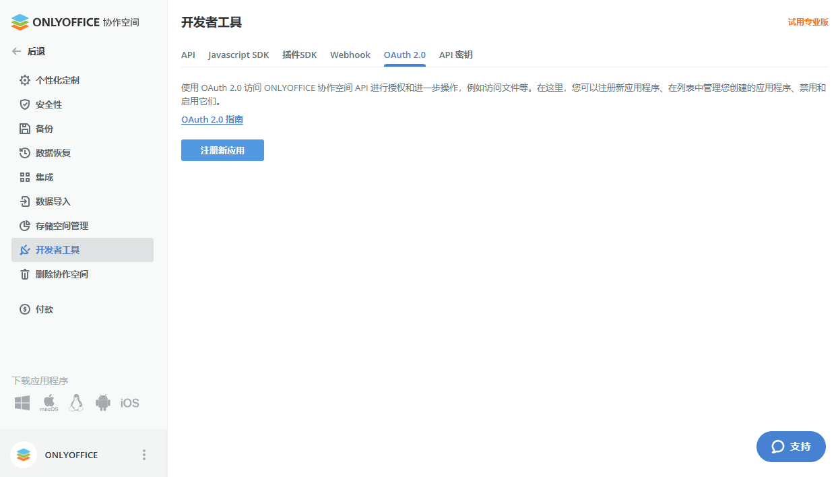Click the 数据恢复 label in sidebar
Image resolution: width=836 pixels, height=477 pixels.
pyautogui.click(x=53, y=153)
